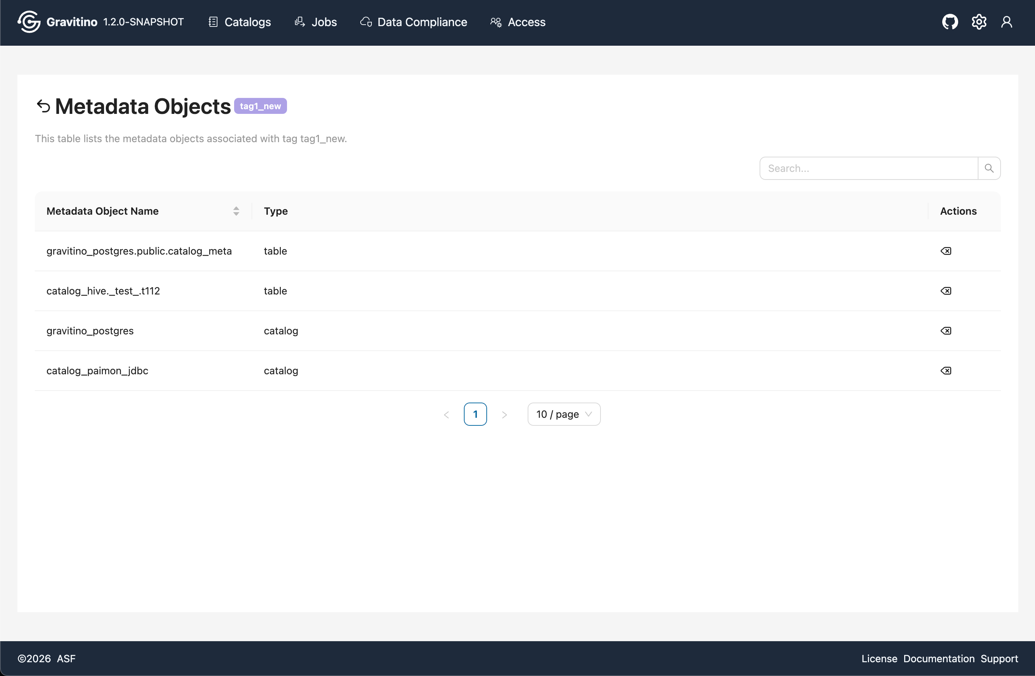Viewport: 1035px width, 676px height.
Task: Open the Jobs section
Action: click(x=316, y=22)
